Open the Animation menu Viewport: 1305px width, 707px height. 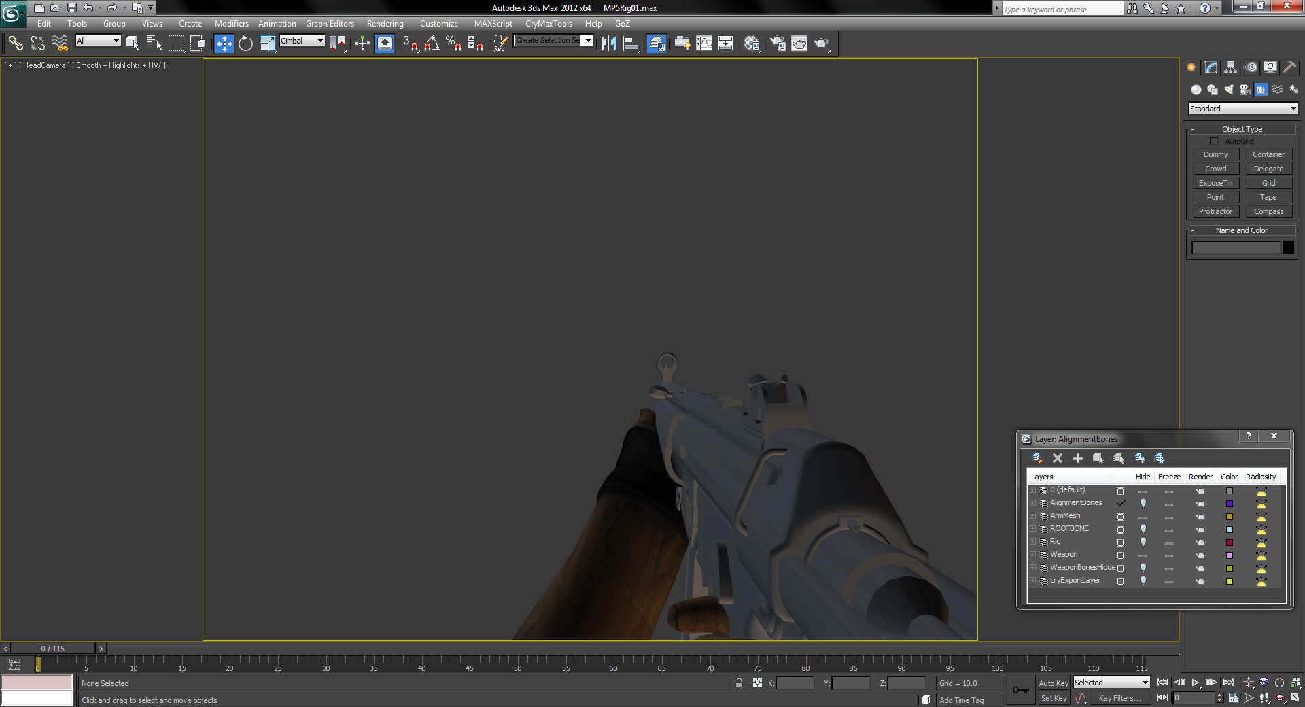tap(277, 24)
